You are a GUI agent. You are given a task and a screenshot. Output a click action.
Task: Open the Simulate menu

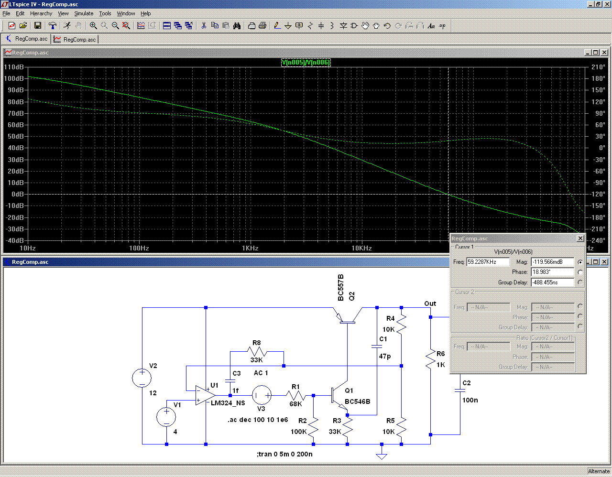(84, 13)
